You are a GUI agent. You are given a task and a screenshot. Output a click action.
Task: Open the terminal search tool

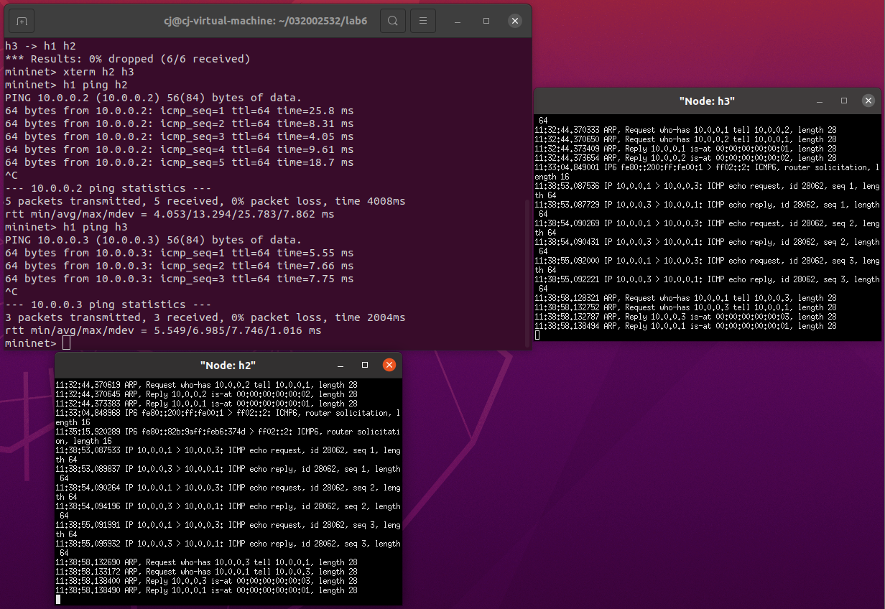point(393,21)
